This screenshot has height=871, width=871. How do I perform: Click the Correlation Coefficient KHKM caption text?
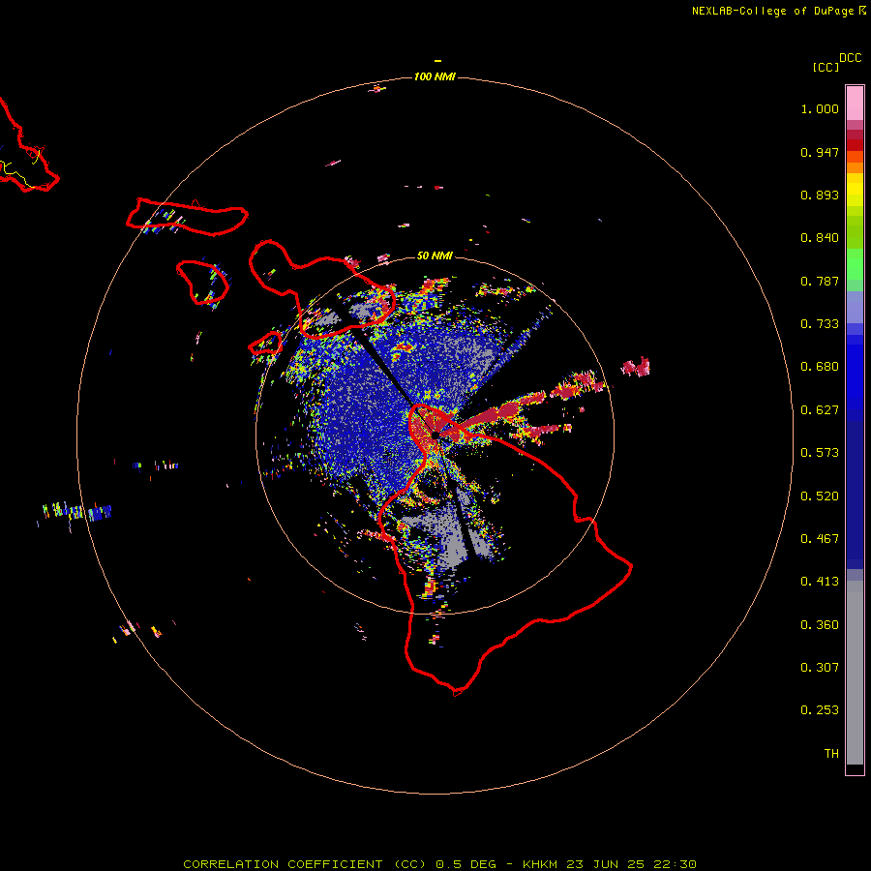pos(439,864)
